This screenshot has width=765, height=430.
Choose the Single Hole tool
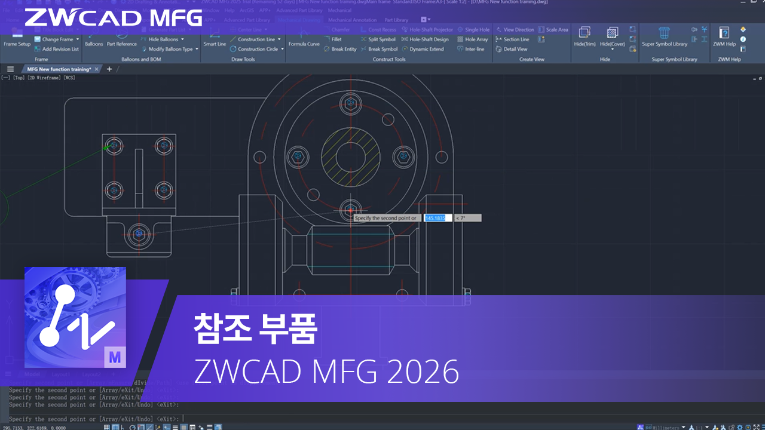473,30
